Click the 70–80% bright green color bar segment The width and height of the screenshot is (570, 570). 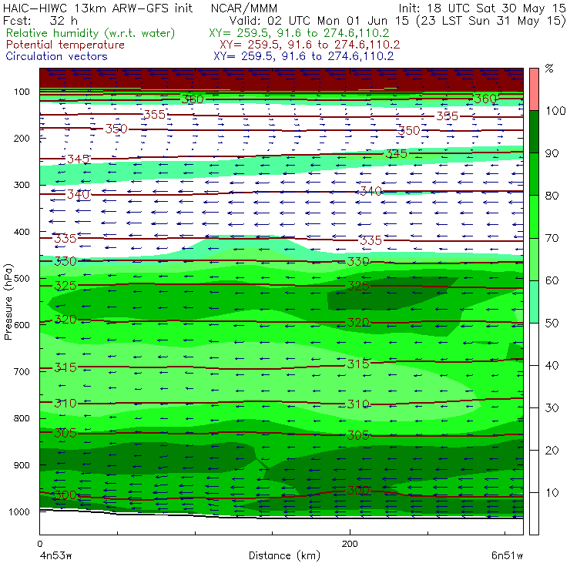coord(534,216)
